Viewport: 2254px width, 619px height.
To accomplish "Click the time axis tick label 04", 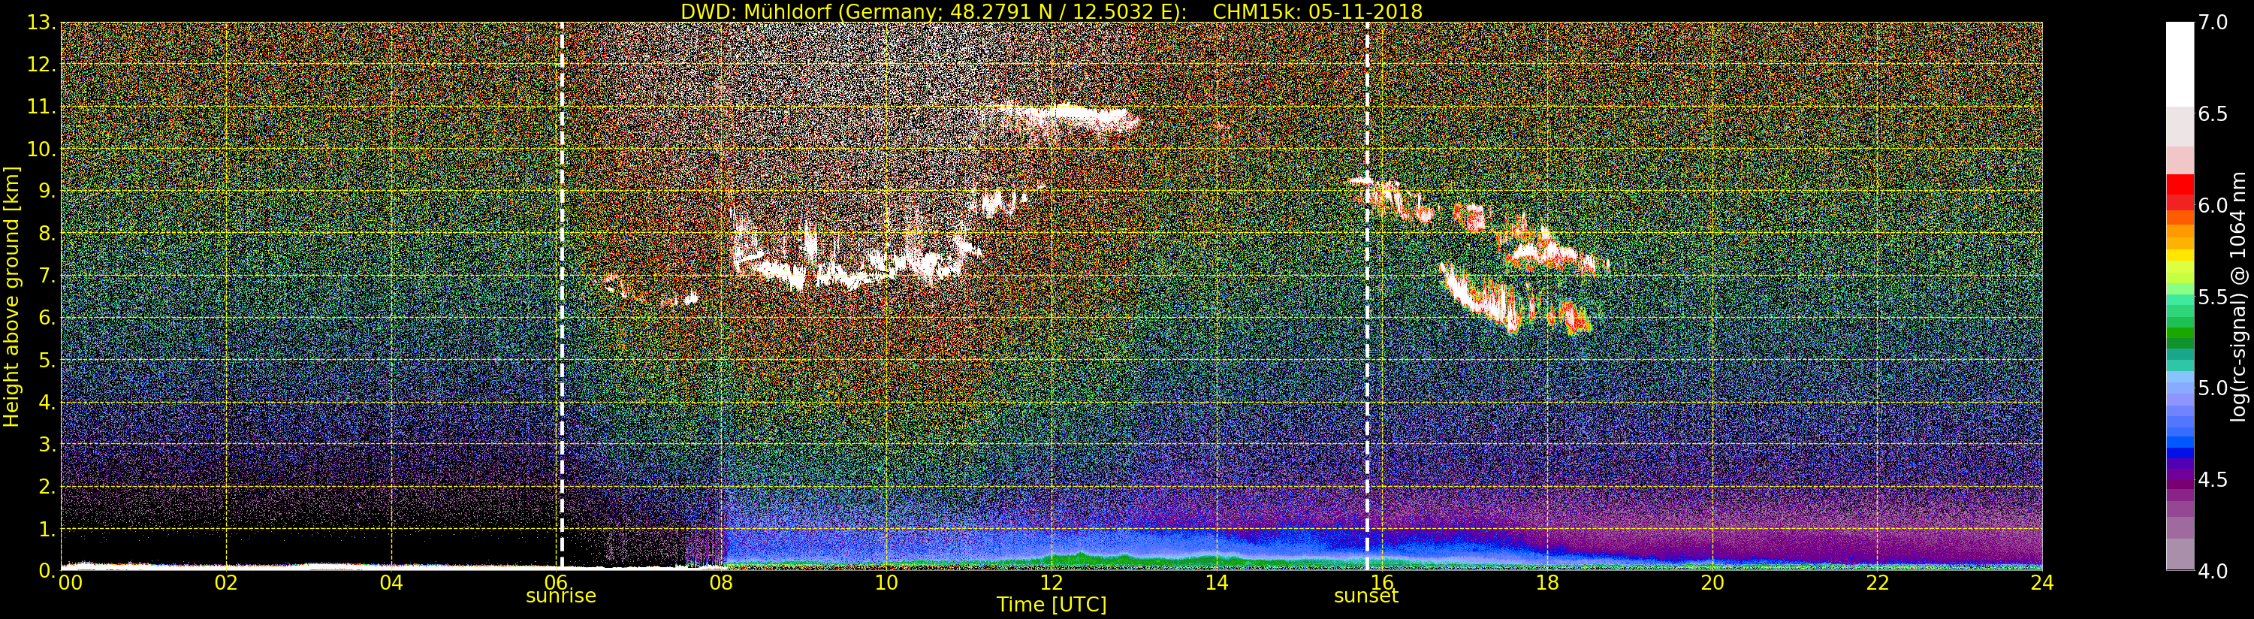I will coord(391,582).
